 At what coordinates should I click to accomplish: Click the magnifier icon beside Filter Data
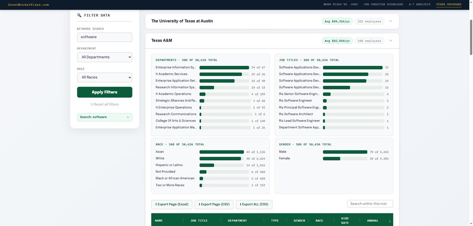click(x=79, y=15)
